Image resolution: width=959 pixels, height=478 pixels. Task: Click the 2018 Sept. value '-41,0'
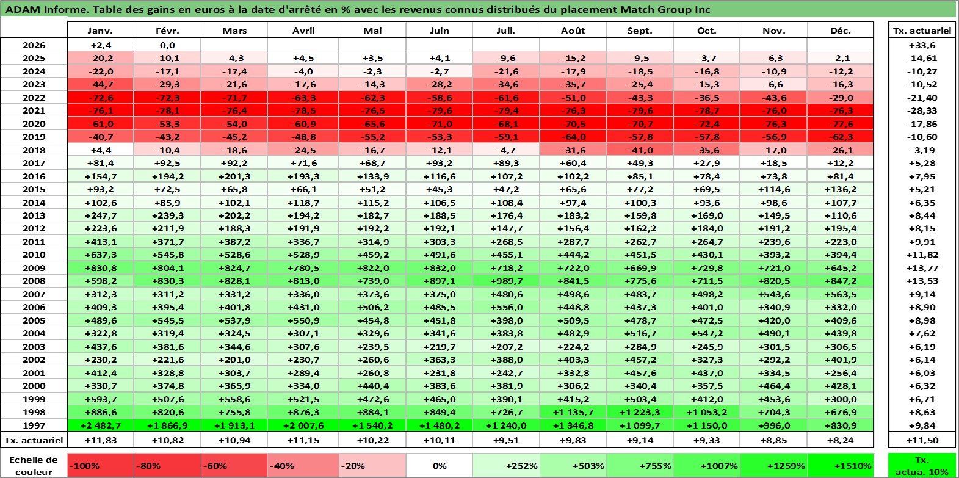coord(640,150)
